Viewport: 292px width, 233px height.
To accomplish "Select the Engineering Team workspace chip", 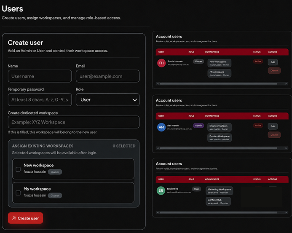I will click(220, 127).
